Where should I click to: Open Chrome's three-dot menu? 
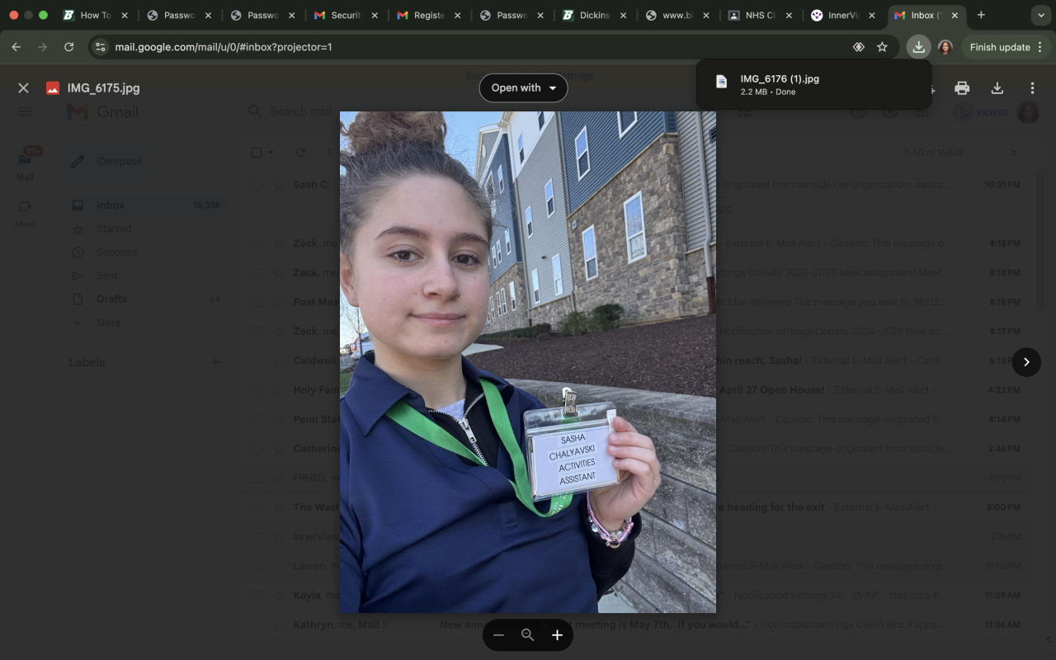pos(1040,47)
